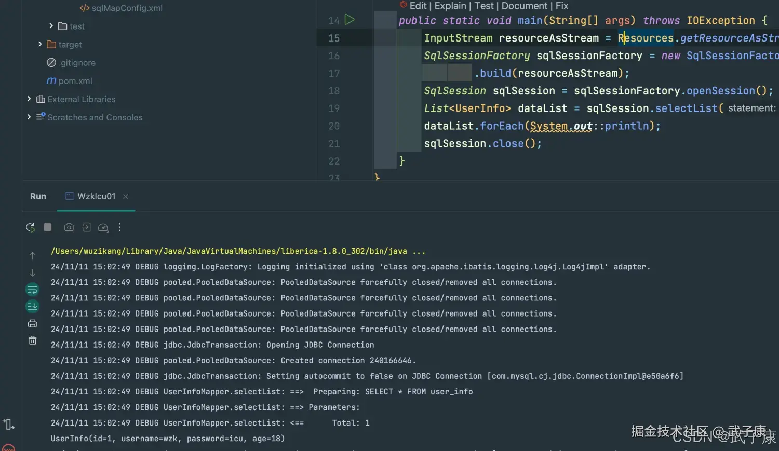Expand Scratches and Consoles node
779x451 pixels.
click(x=29, y=117)
